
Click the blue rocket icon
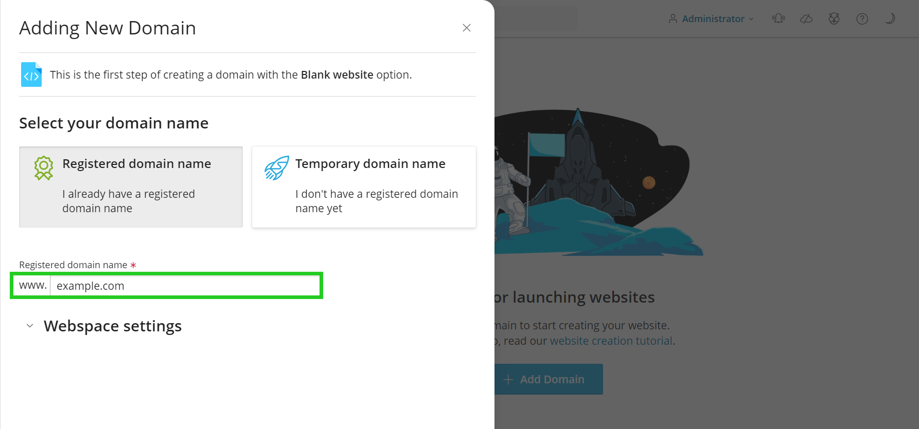tap(277, 168)
